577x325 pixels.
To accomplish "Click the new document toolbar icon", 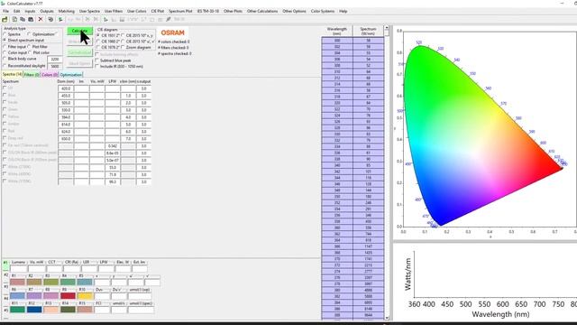I will (14, 19).
